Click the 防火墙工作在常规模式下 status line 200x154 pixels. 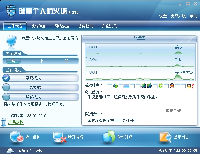click(35, 104)
